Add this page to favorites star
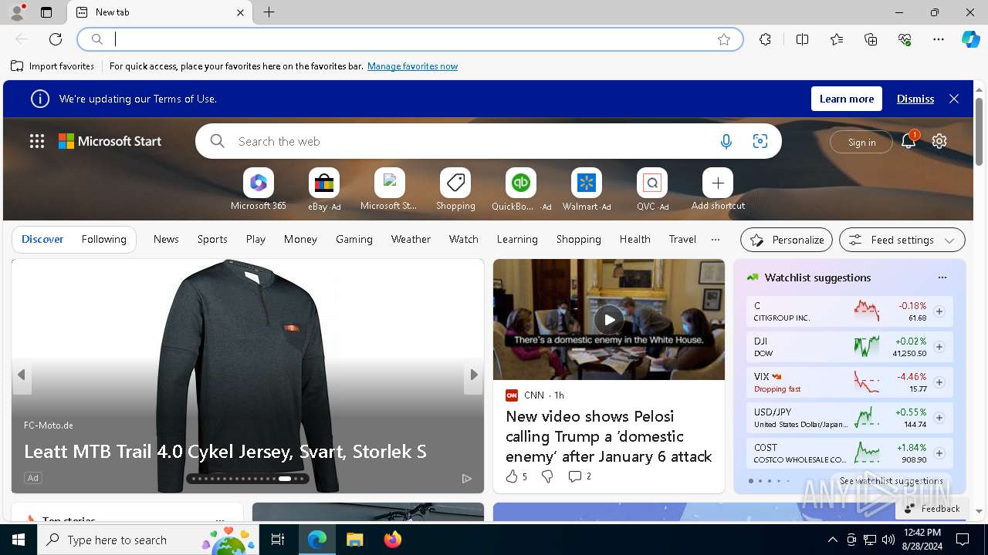 tap(724, 39)
